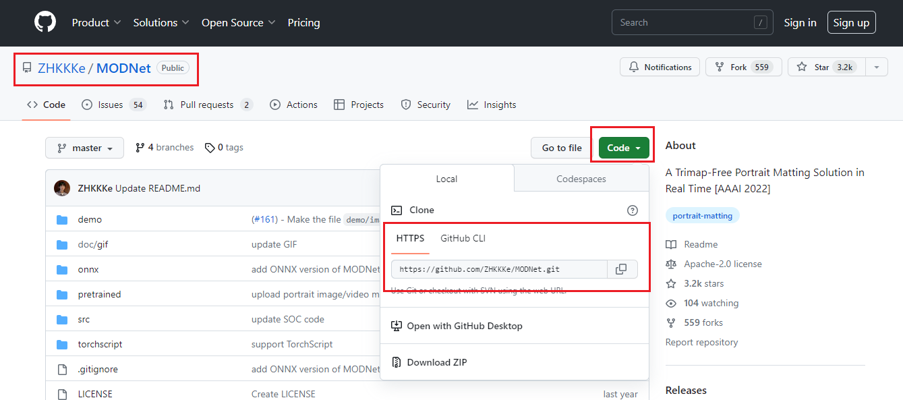Image resolution: width=903 pixels, height=400 pixels.
Task: Open the Insights tab
Action: [492, 105]
